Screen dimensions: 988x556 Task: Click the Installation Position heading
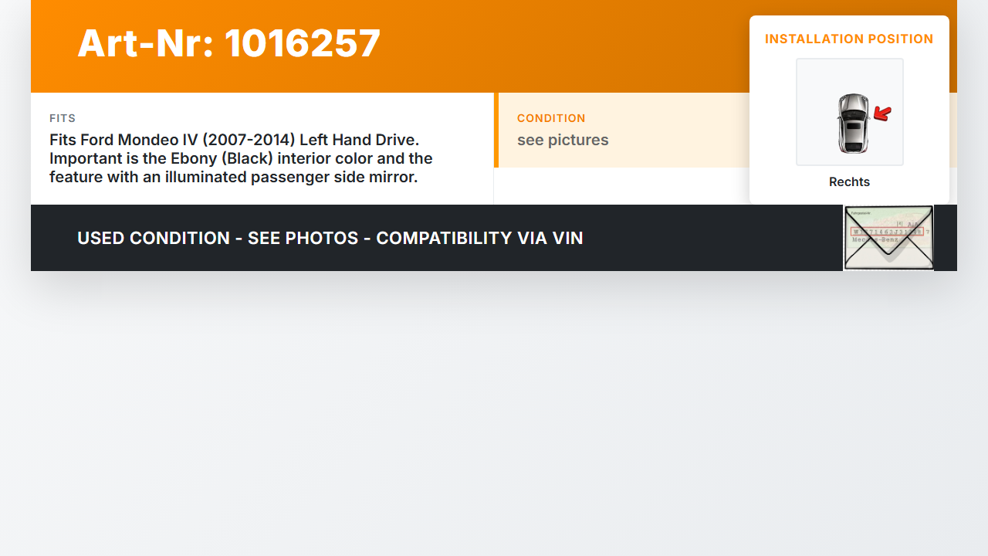click(x=849, y=39)
